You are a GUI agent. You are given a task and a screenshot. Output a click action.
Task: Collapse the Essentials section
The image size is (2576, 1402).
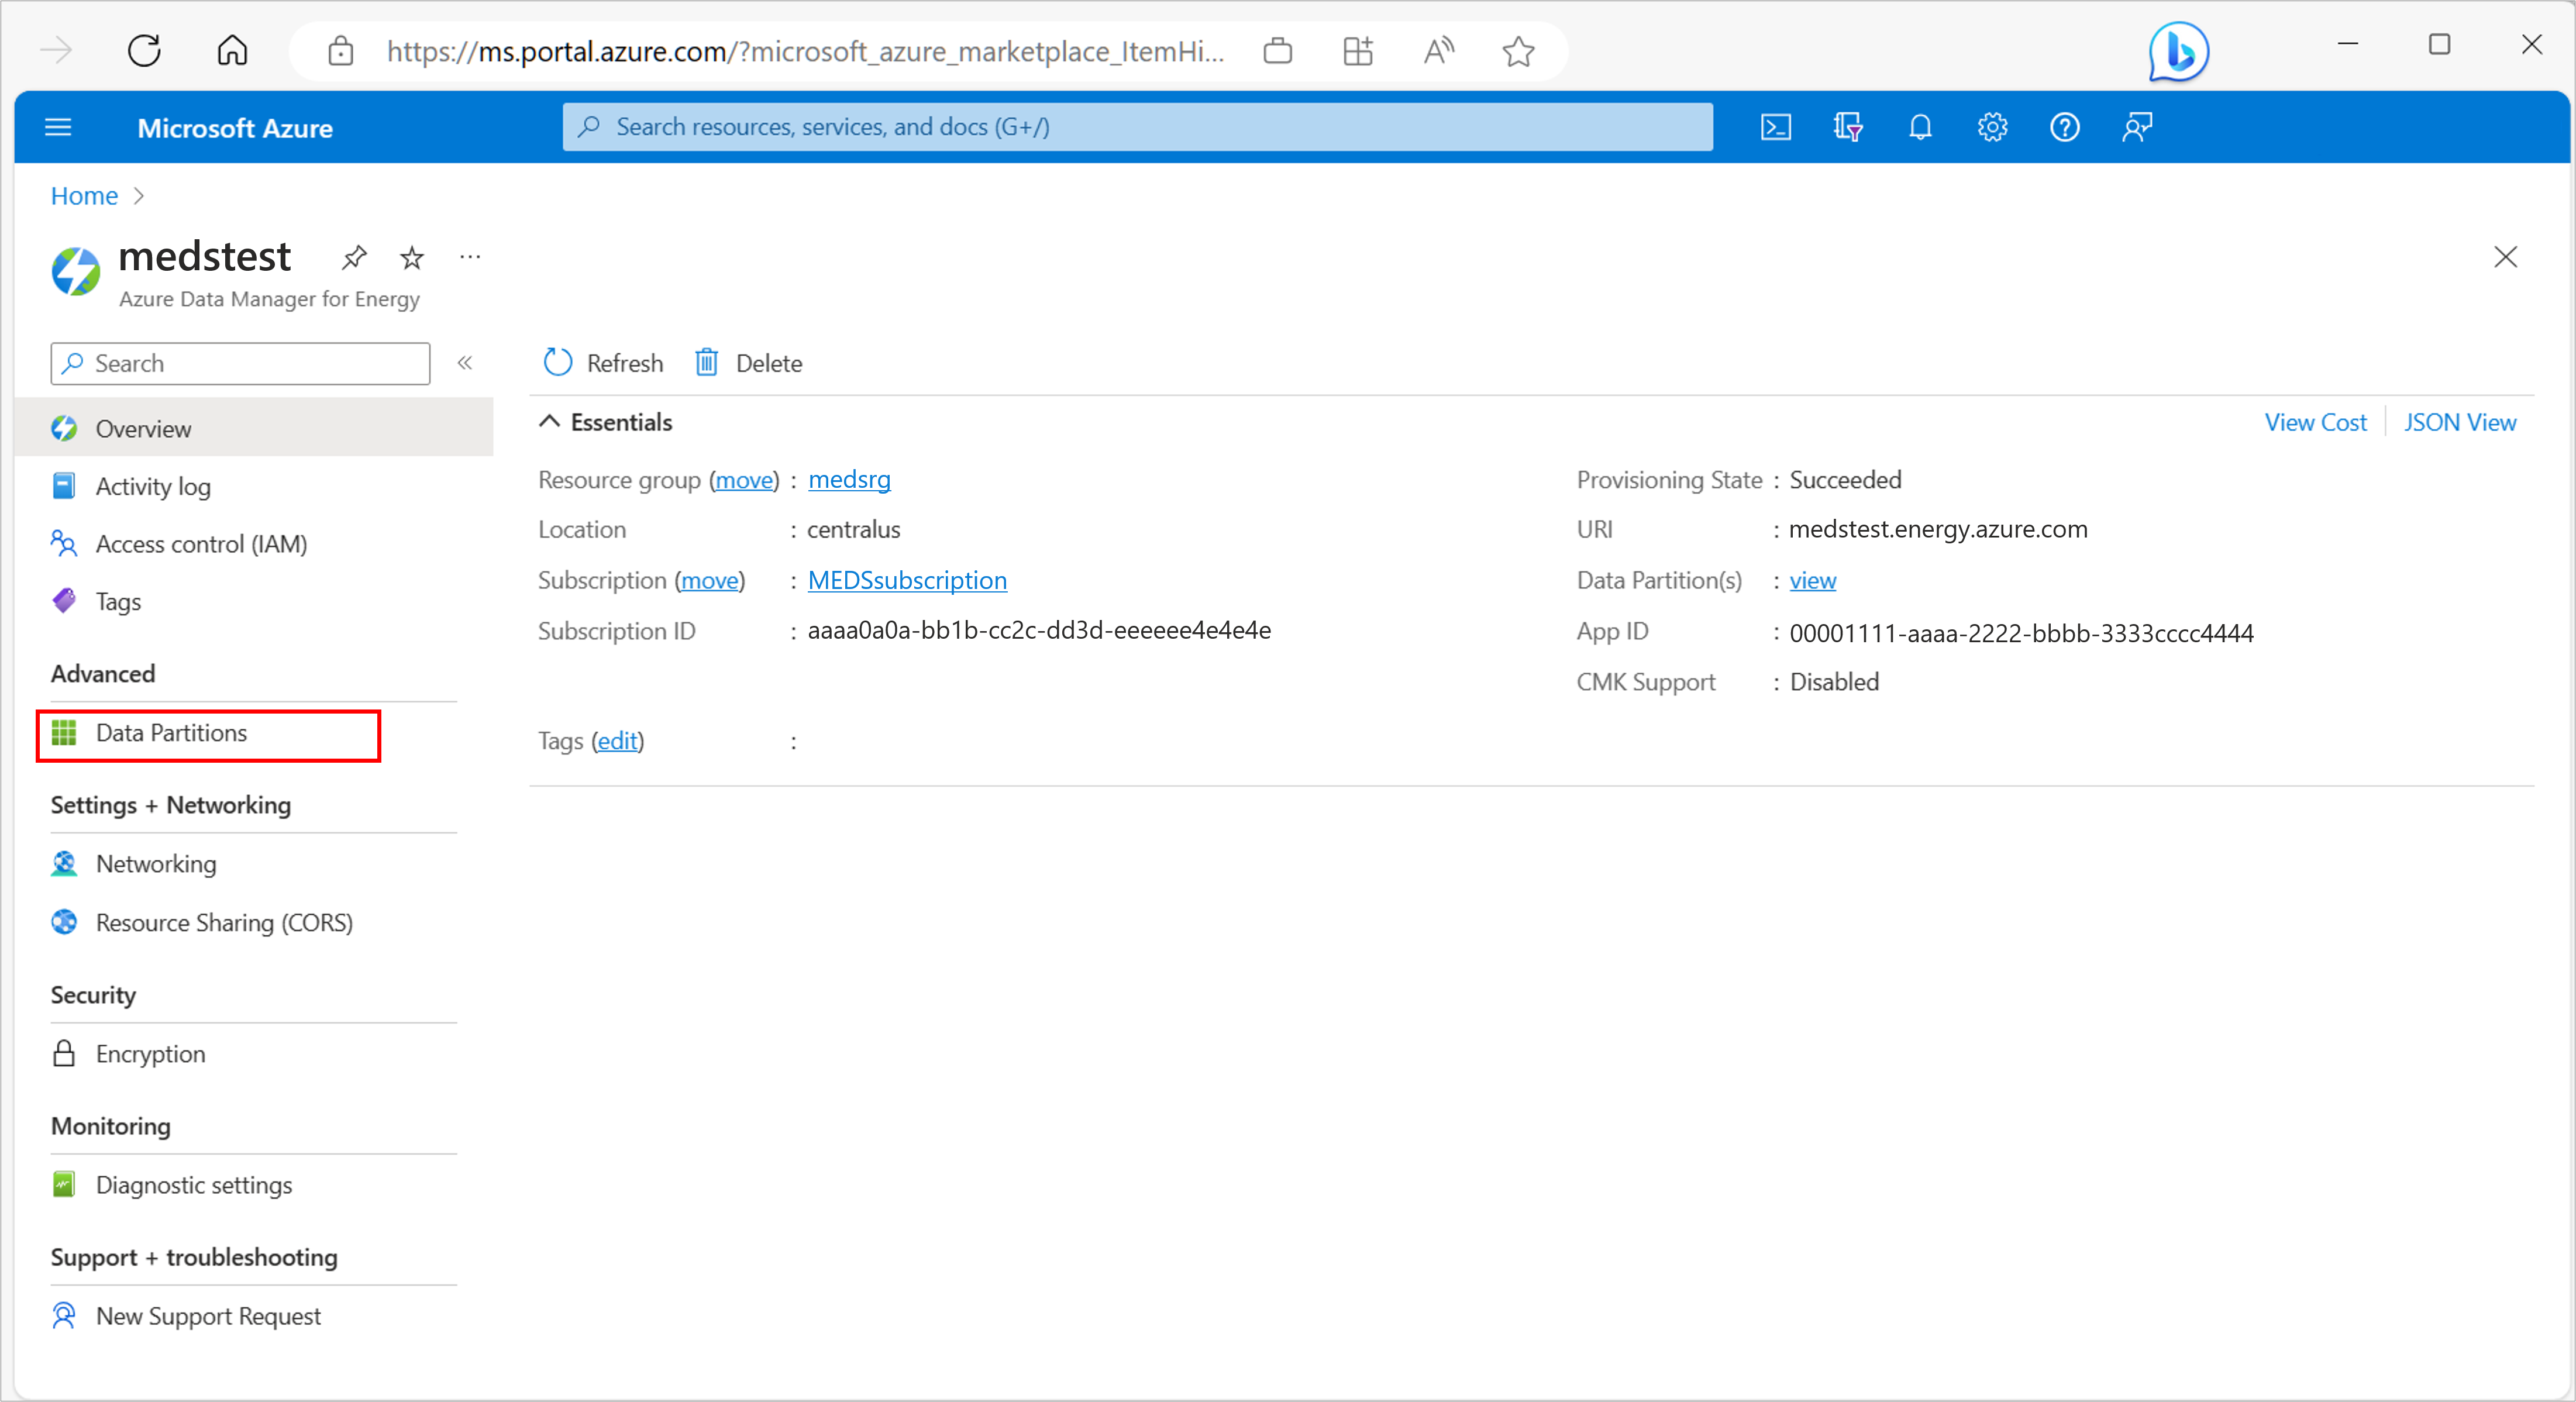click(549, 421)
